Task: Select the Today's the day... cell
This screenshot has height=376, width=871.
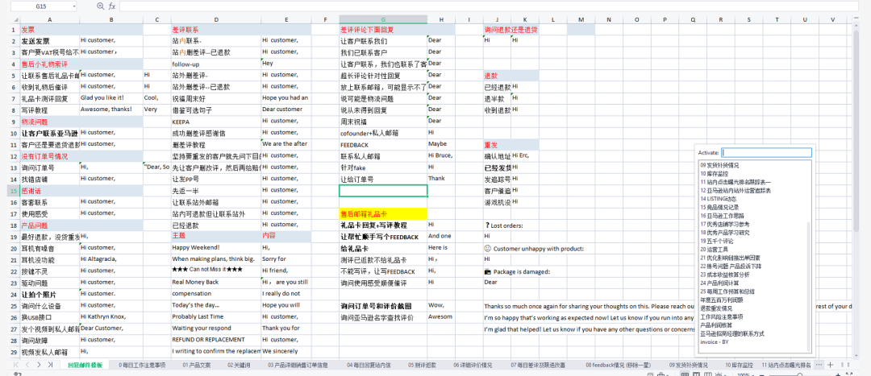Action: 216,305
